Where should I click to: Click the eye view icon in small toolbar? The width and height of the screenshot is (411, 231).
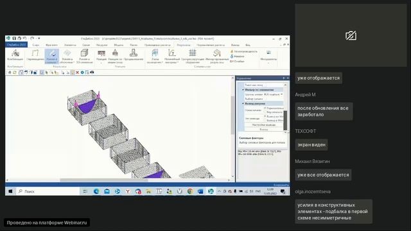[92, 73]
